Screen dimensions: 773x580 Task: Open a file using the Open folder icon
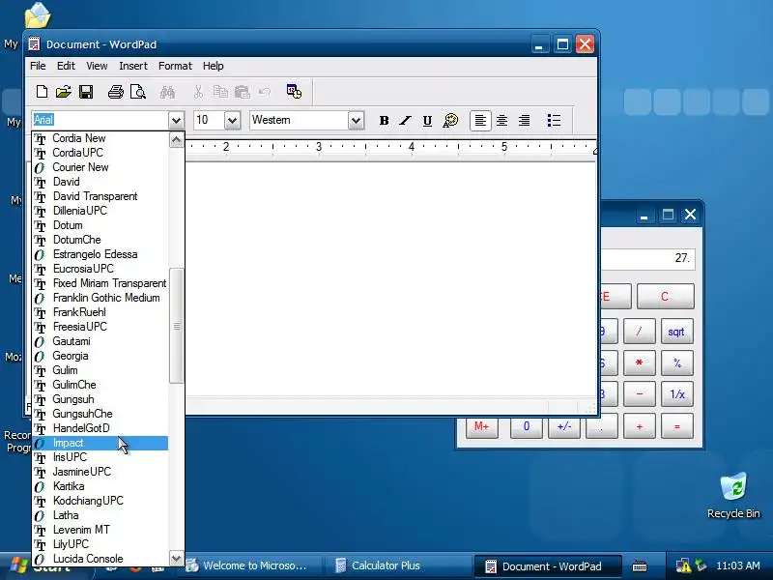64,92
